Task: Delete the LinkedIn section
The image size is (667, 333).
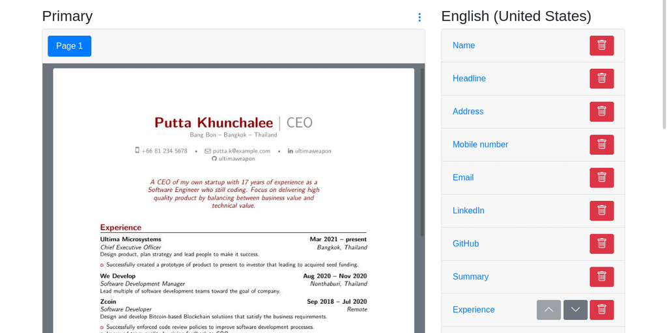Action: coord(601,211)
